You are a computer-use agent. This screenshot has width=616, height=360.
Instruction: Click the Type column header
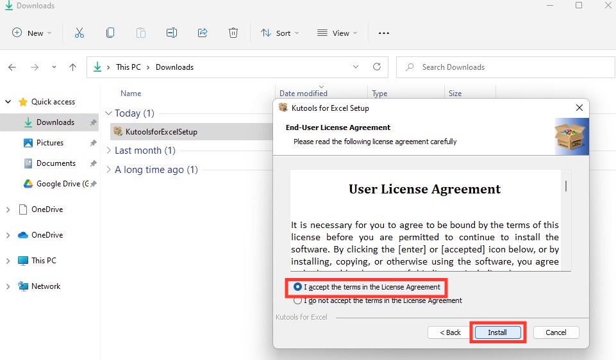(379, 94)
